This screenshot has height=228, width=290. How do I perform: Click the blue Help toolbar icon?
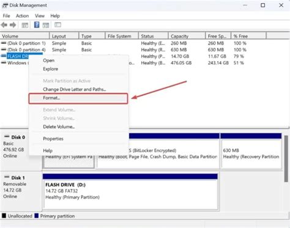(37, 25)
